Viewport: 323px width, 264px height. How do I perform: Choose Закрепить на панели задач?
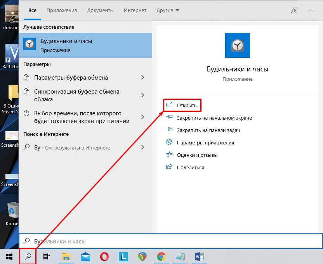click(x=208, y=130)
